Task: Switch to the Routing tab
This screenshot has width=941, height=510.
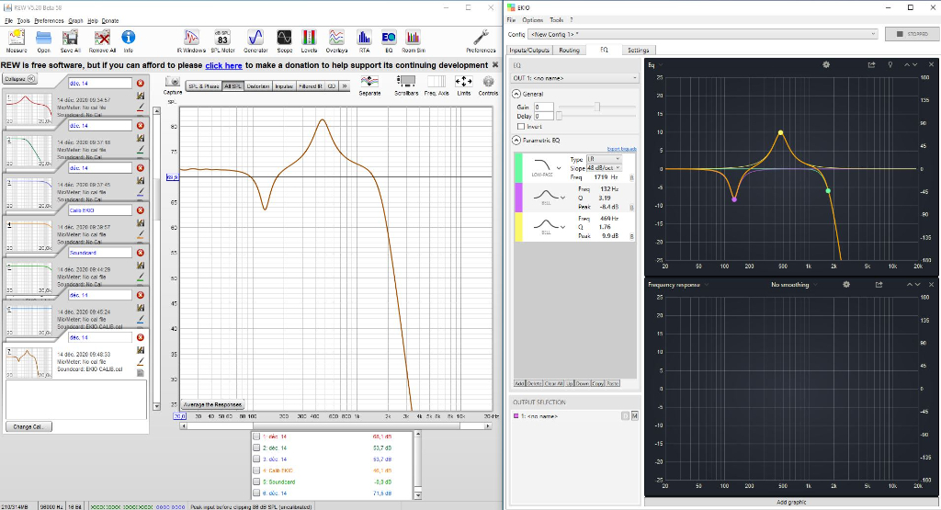Action: point(569,51)
